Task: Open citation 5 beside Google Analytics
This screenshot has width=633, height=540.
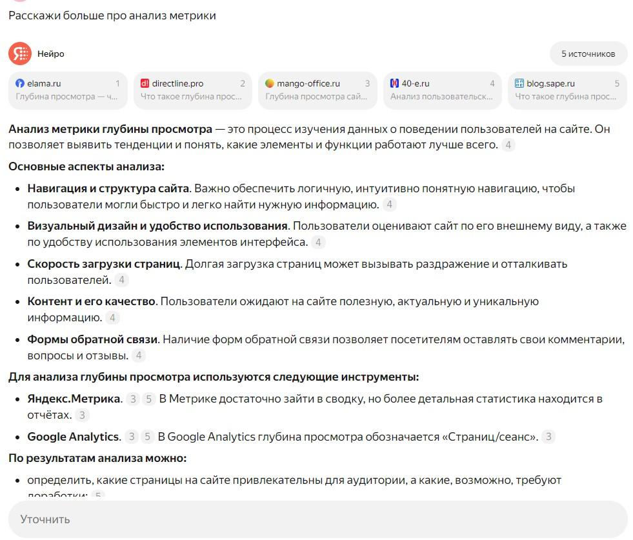Action: pyautogui.click(x=147, y=436)
